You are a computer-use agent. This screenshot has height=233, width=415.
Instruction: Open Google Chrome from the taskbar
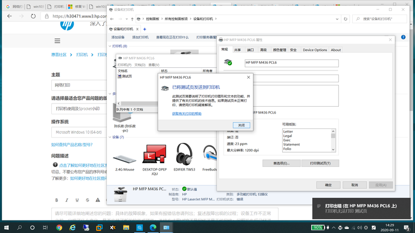pyautogui.click(x=59, y=227)
